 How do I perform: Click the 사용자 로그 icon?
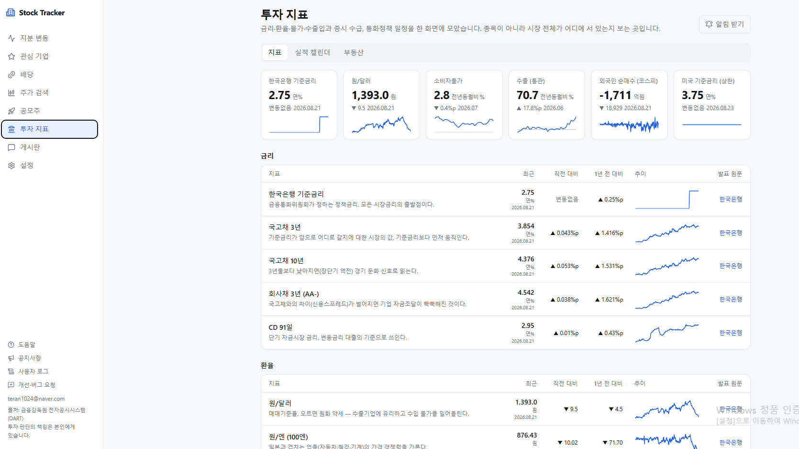(11, 371)
